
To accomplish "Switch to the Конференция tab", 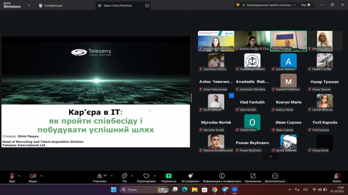I will pyautogui.click(x=50, y=5).
